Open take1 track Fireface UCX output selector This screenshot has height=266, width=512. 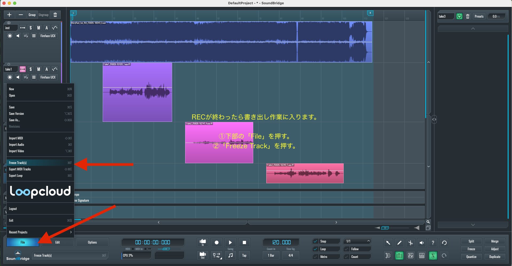point(48,77)
